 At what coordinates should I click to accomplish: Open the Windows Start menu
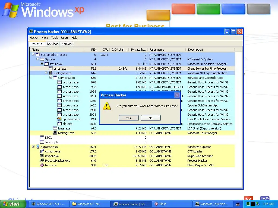coord(12,204)
